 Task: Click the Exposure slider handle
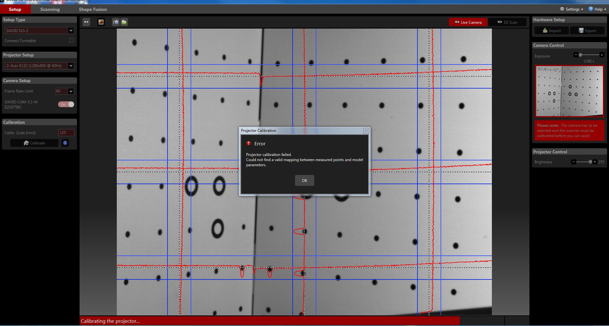click(580, 55)
